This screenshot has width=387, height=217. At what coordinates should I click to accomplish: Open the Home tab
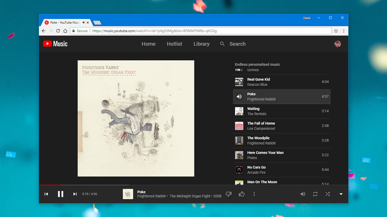[149, 44]
